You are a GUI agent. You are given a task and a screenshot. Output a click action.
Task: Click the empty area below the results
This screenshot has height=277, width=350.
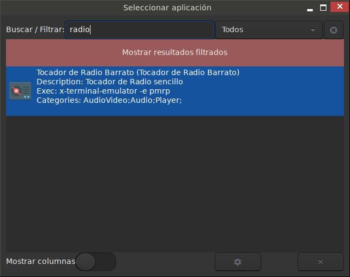click(x=175, y=184)
